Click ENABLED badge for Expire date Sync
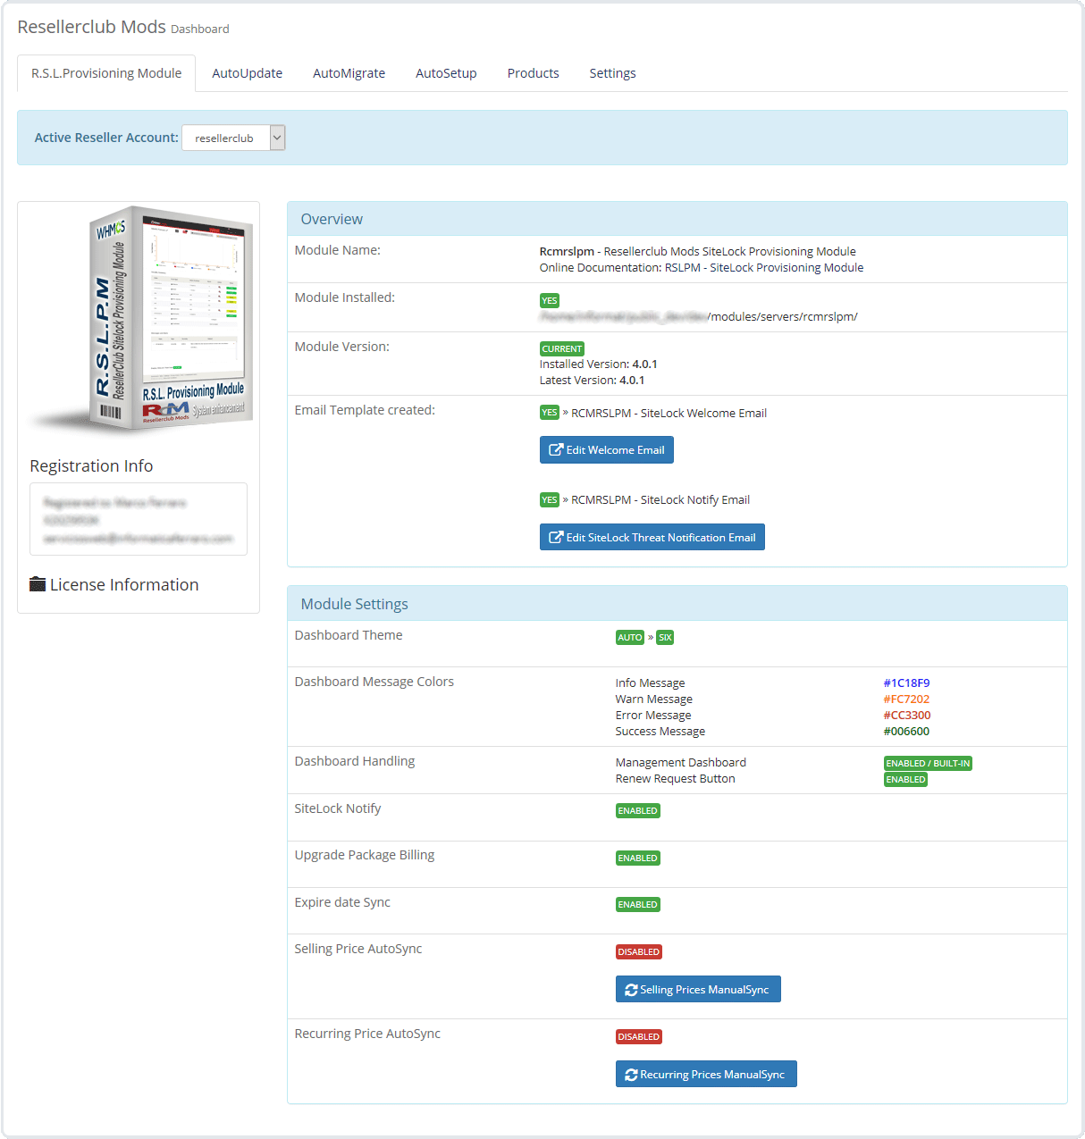Viewport: 1085px width, 1139px height. coord(638,905)
